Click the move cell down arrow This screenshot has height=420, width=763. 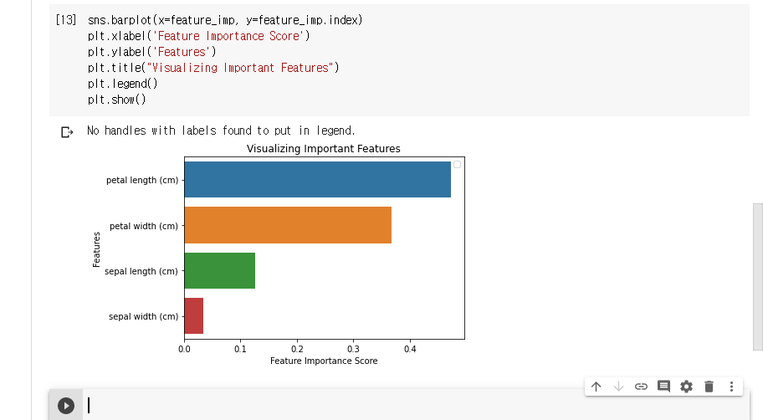coord(618,387)
